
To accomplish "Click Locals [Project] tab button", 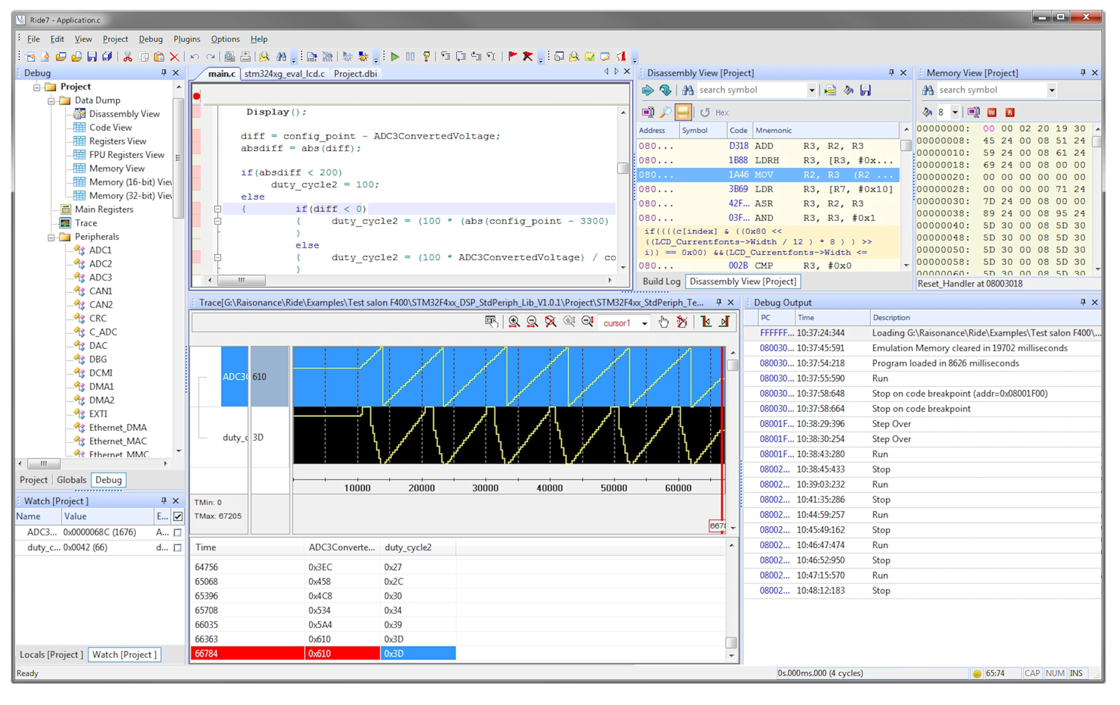I will (51, 654).
